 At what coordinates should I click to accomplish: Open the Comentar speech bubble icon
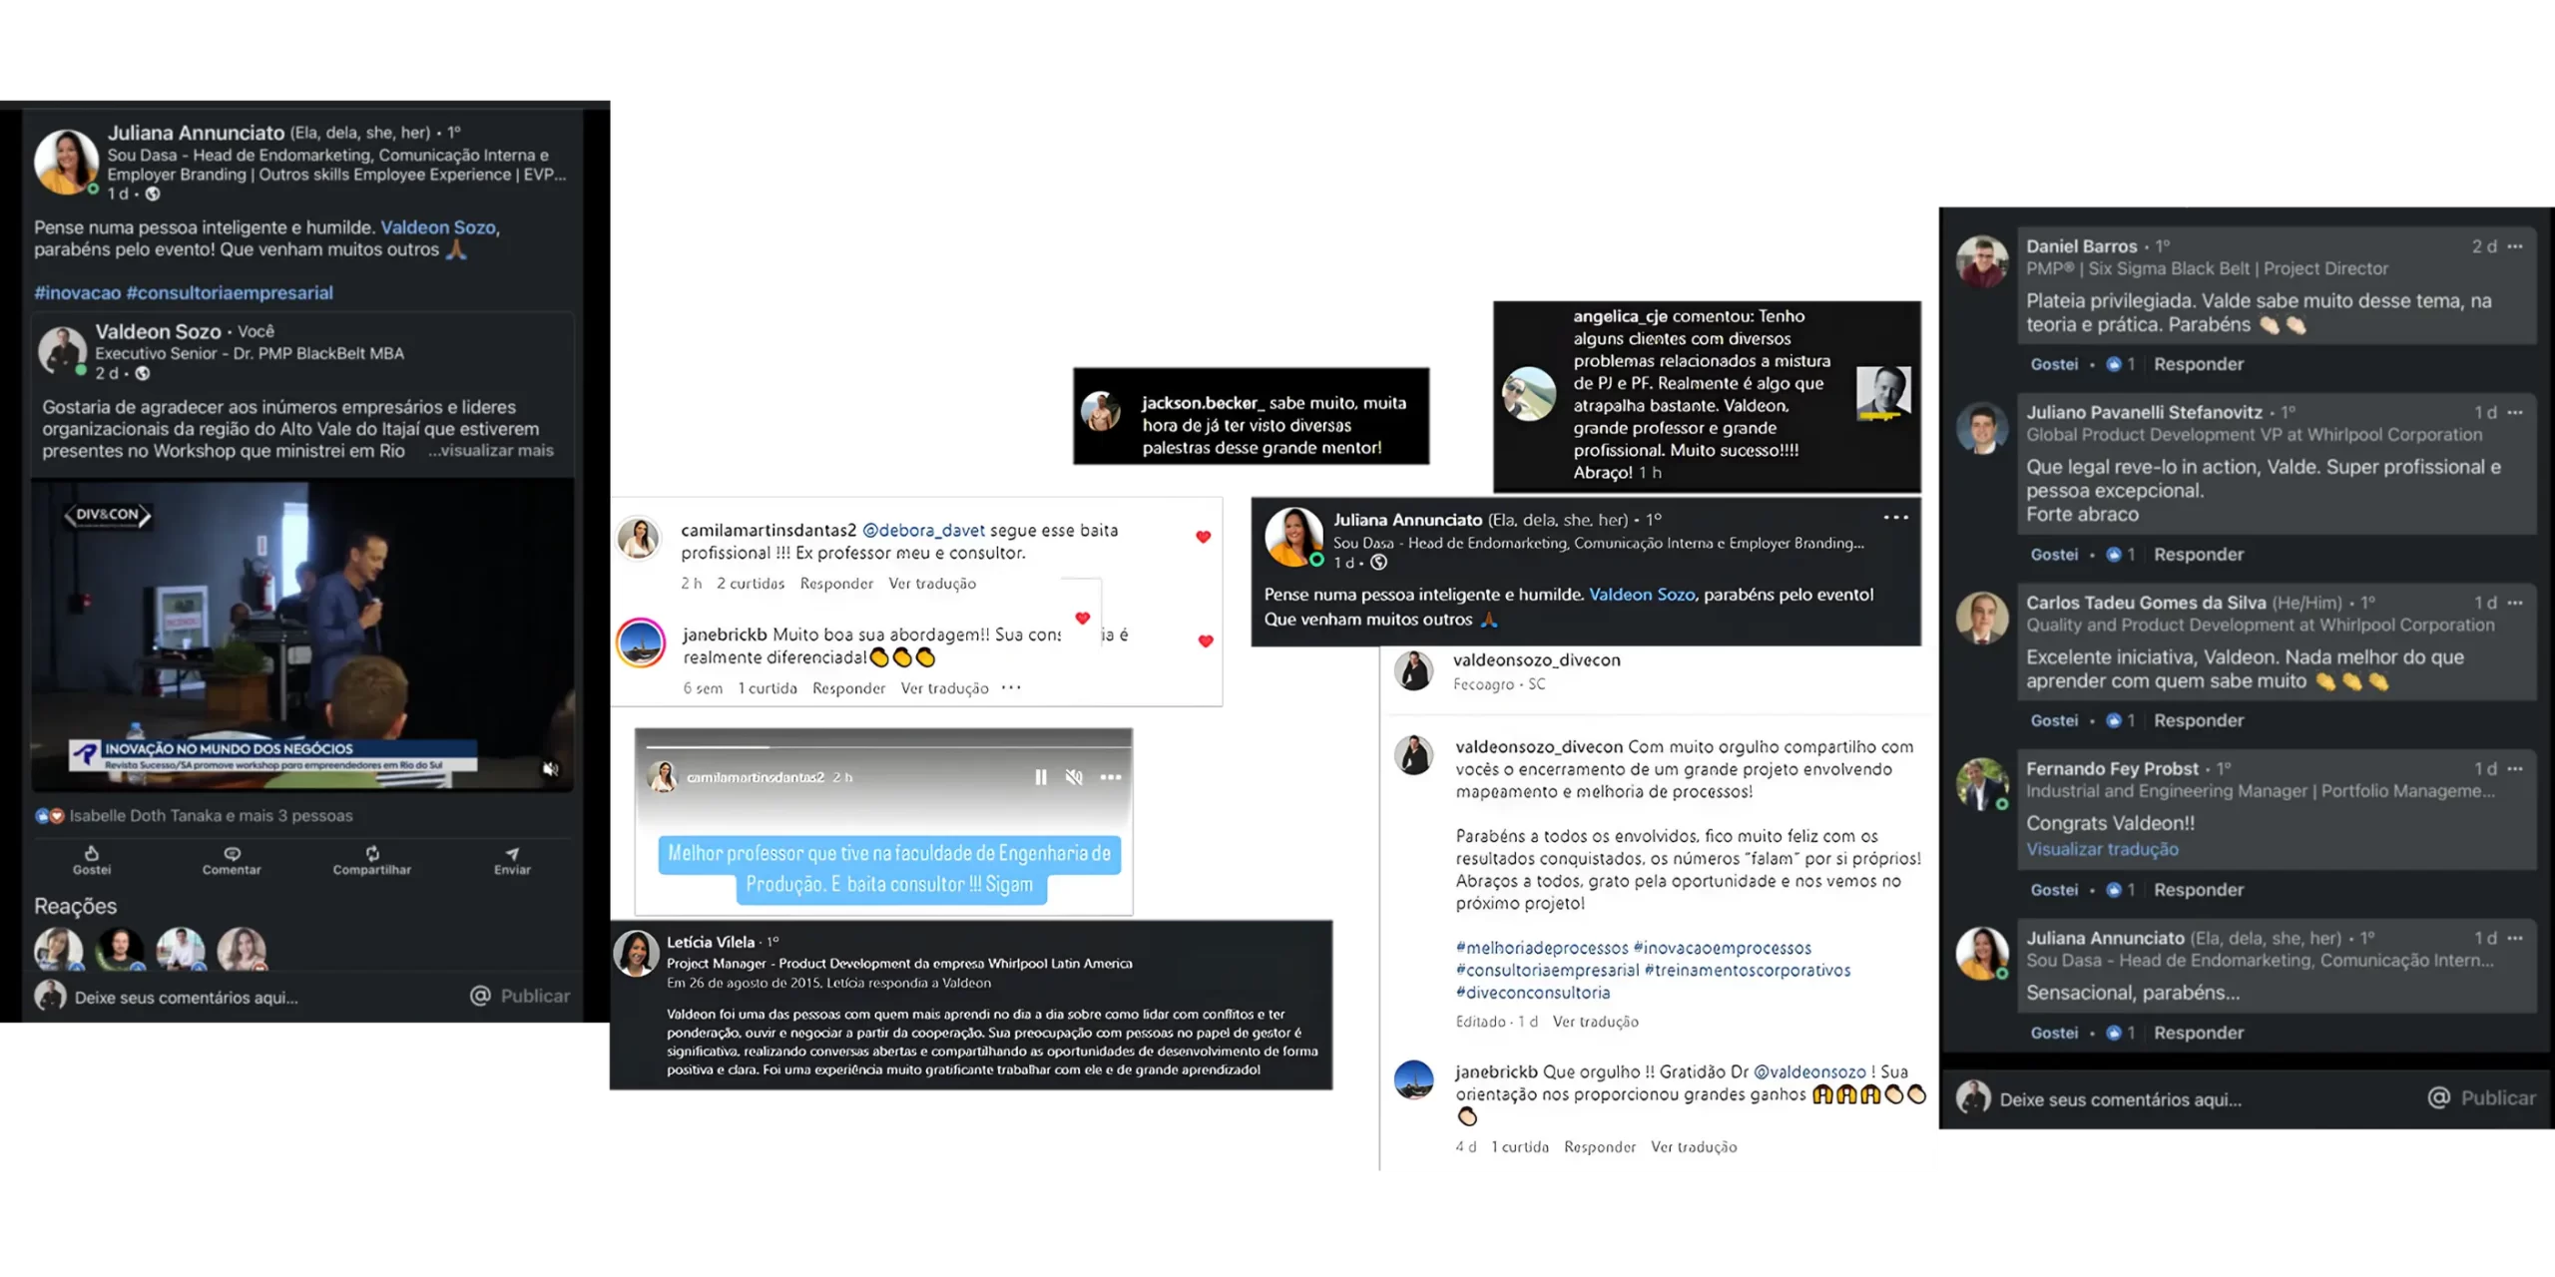(x=232, y=853)
